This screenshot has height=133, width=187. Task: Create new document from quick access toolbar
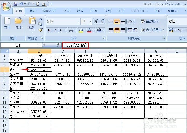[x=38, y=4]
